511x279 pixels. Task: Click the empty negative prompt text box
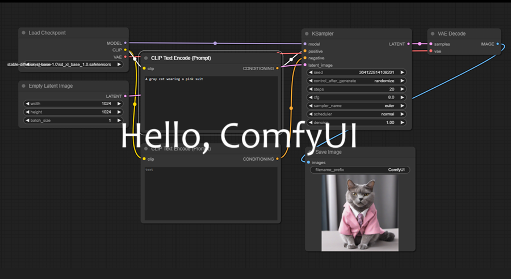[211, 194]
